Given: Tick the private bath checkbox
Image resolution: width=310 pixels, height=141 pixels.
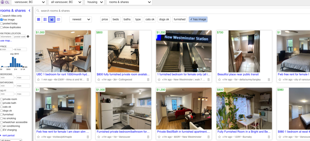Looking at the screenshot, I should pyautogui.click(x=2, y=103).
